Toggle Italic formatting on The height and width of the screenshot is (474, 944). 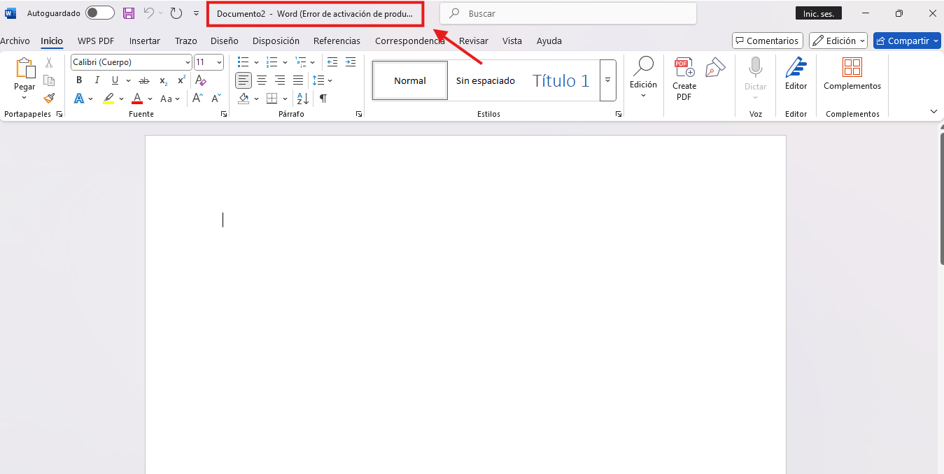(x=97, y=80)
